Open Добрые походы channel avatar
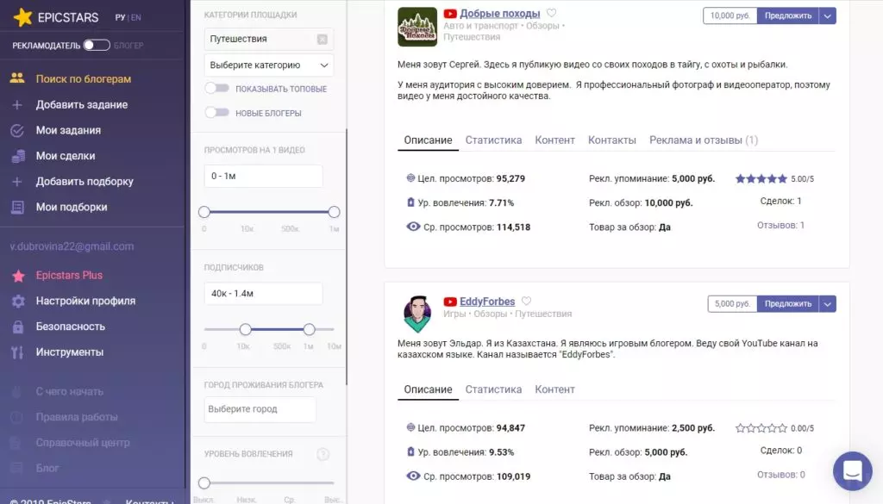Screen dimensions: 883x504 (x=417, y=27)
